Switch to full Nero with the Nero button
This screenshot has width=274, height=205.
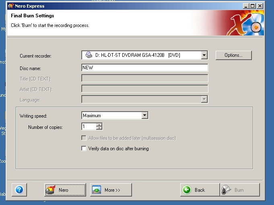point(65,190)
